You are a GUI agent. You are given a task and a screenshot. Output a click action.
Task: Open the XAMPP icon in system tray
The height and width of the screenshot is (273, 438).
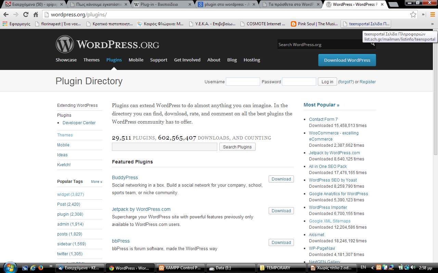click(379, 268)
